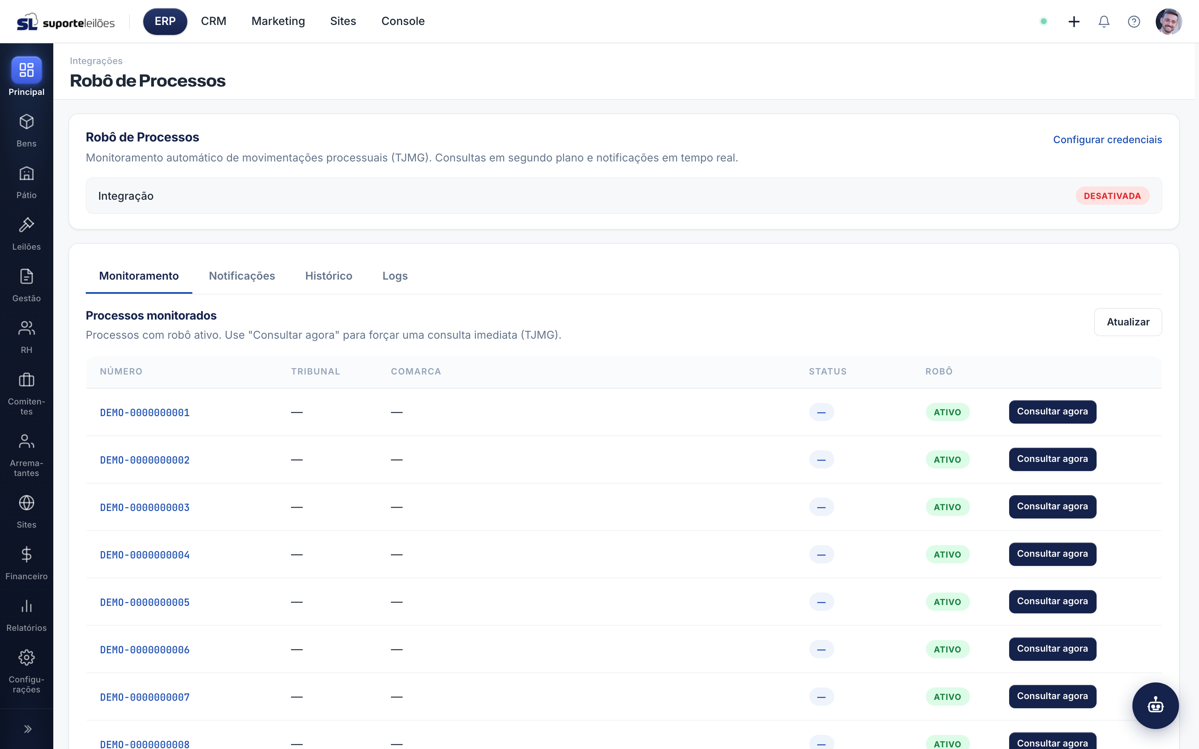Click the Integrações breadcrumb
1199x749 pixels.
(96, 61)
